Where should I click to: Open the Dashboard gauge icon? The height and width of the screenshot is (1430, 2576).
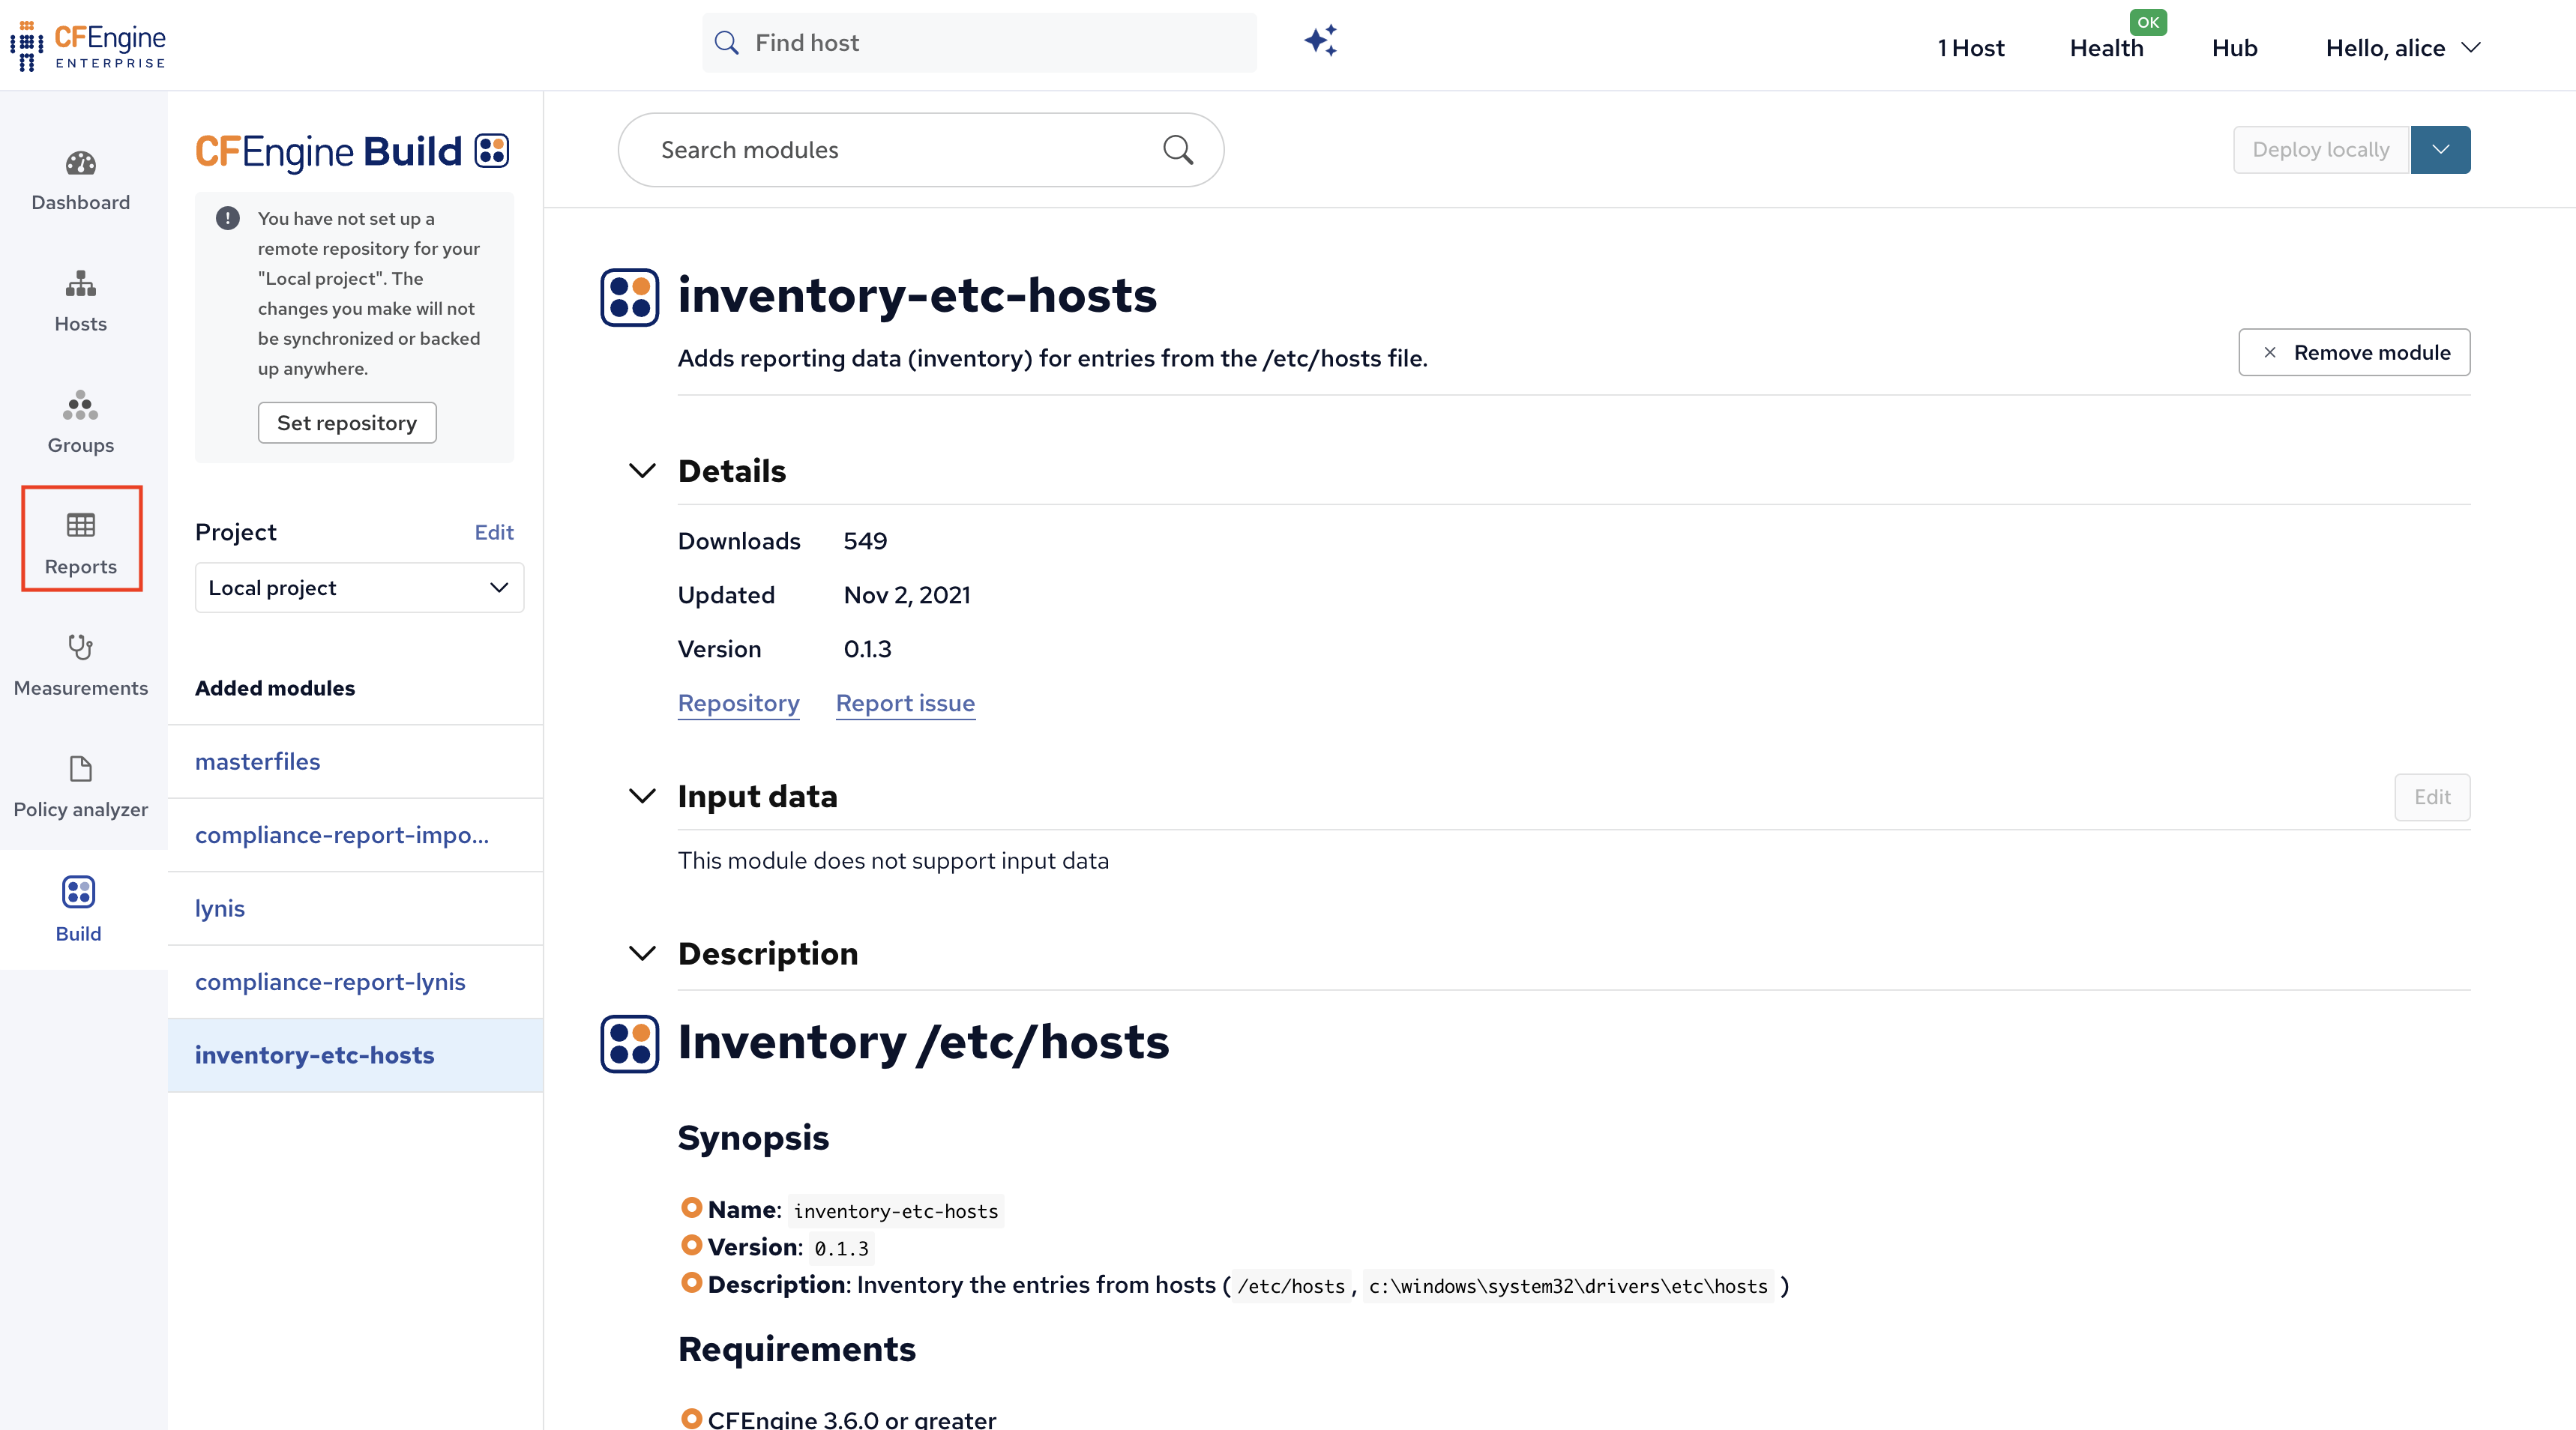pos(81,163)
